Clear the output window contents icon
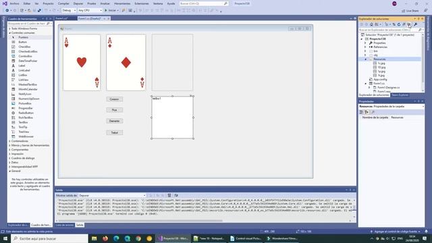 (169, 195)
